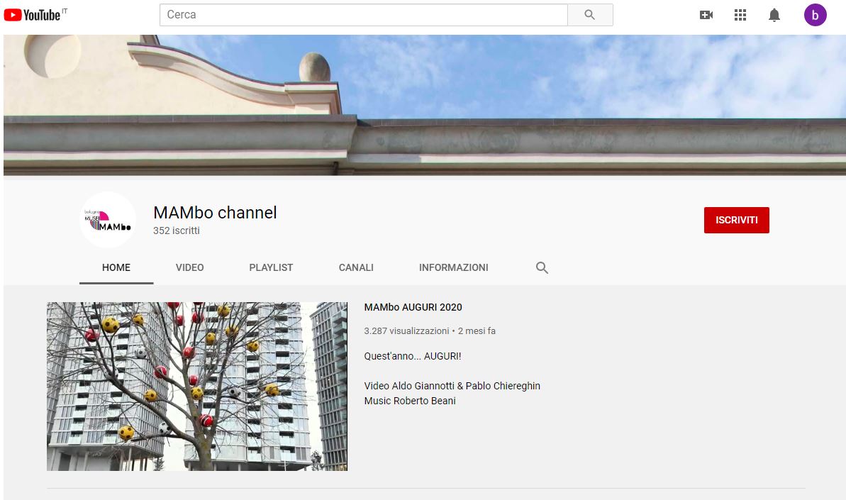Image resolution: width=846 pixels, height=500 pixels.
Task: Click the Cerca search input field
Action: click(x=363, y=15)
